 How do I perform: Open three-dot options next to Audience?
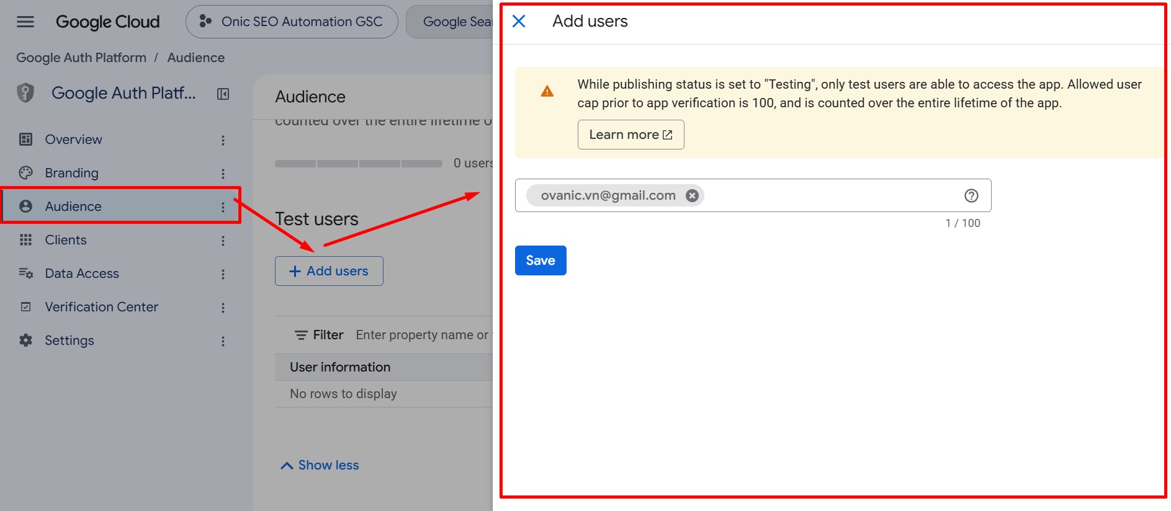pos(223,207)
